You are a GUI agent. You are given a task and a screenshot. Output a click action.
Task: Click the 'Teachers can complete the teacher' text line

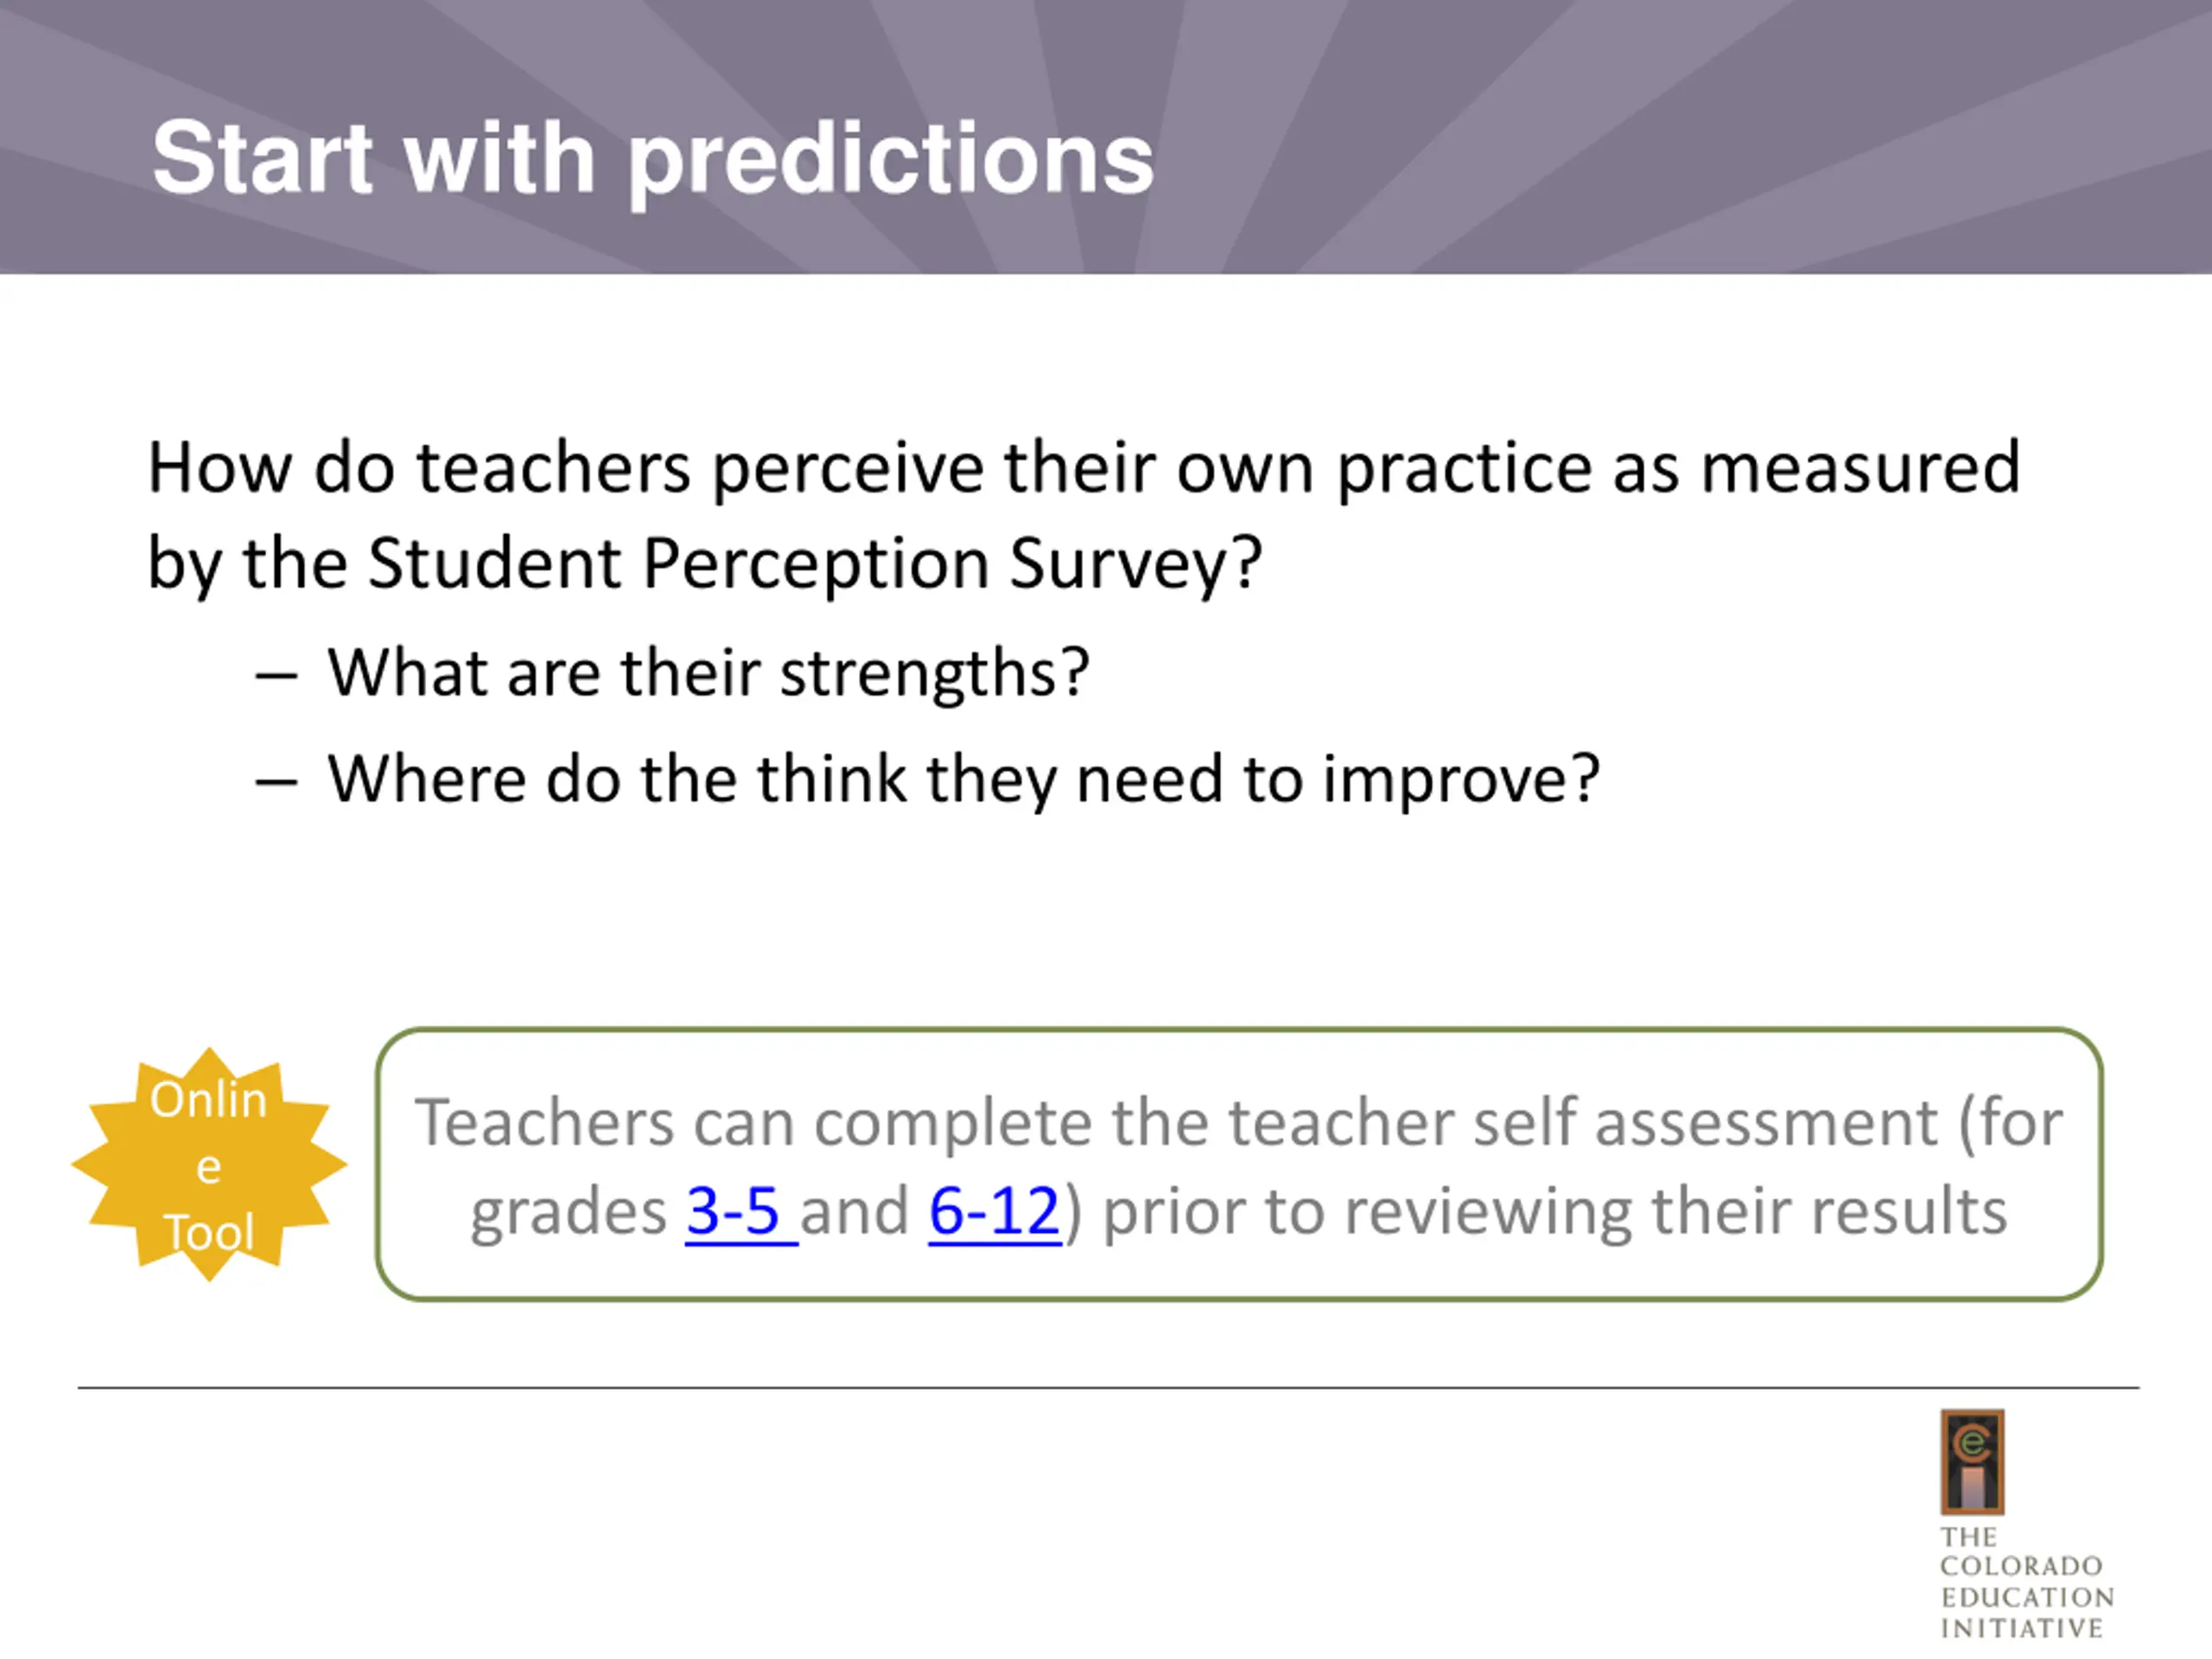[x=1239, y=1122]
